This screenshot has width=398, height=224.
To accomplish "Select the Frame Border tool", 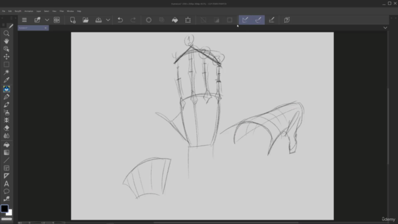I will (6, 168).
